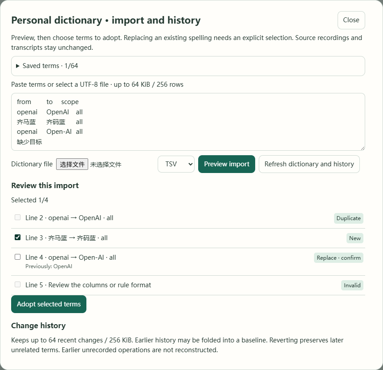
Task: Click the 'Paste terms or select a UTF-8 file' label
Action: 97,84
